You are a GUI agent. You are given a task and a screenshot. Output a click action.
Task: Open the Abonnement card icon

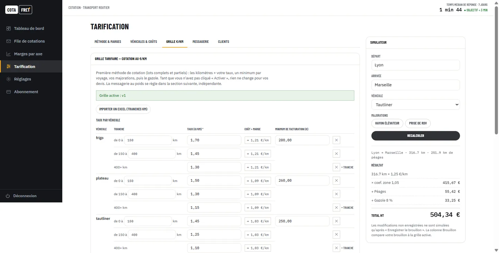(9, 92)
